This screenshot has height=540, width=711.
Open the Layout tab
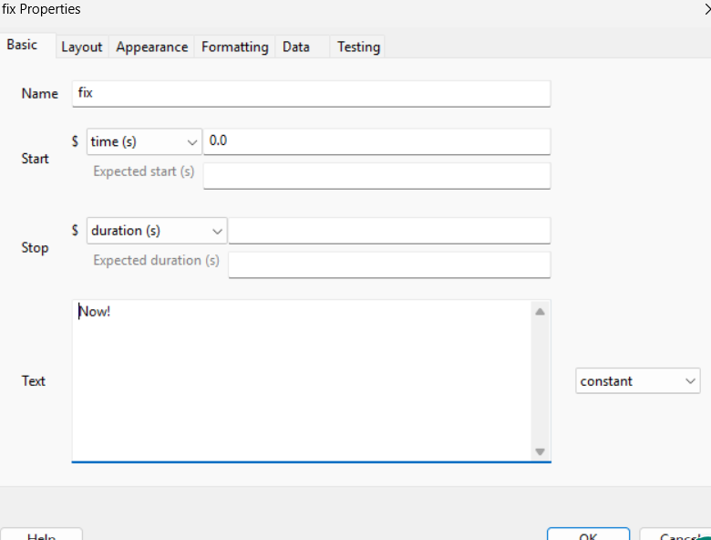point(81,47)
